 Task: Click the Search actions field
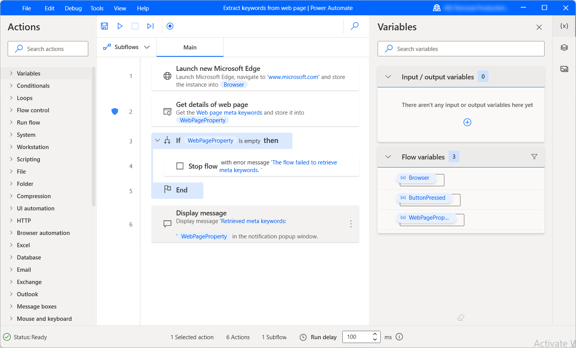point(48,49)
